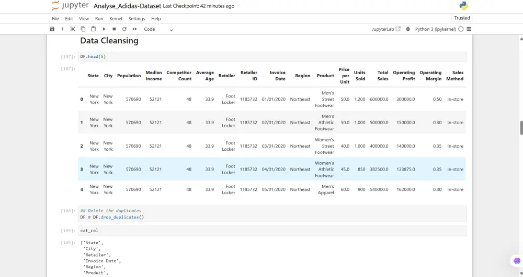The width and height of the screenshot is (523, 277).
Task: Click the Units Sold value 850
Action: click(x=361, y=169)
